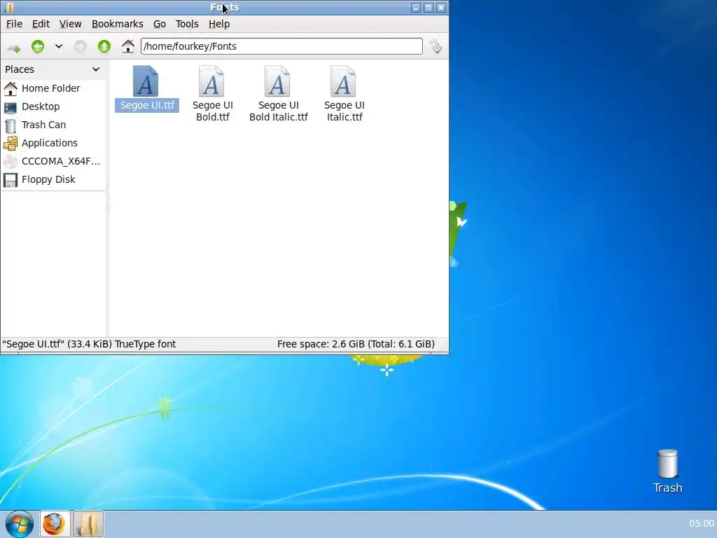Close the Fonts window
717x538 pixels.
(441, 7)
